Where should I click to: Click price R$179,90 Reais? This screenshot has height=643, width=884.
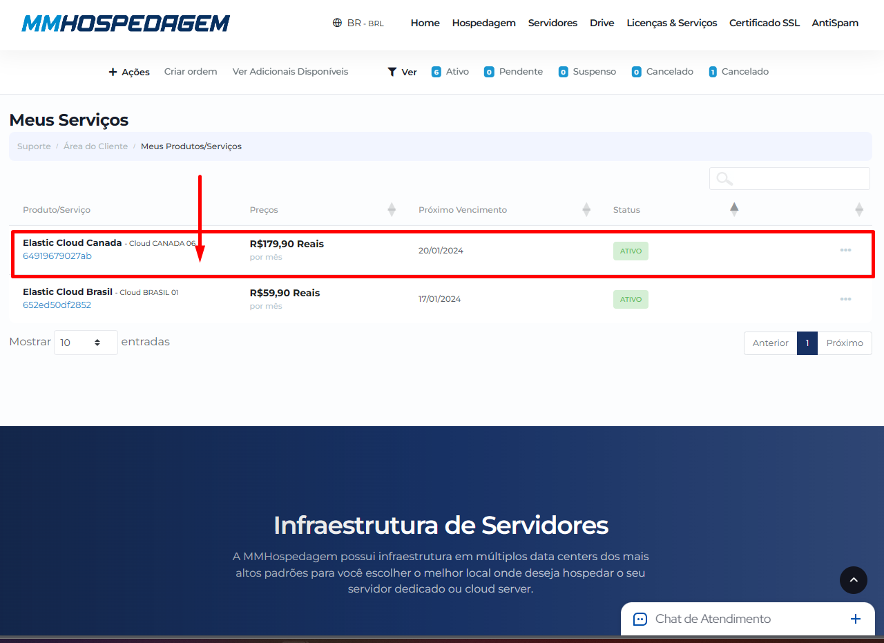pyautogui.click(x=287, y=244)
